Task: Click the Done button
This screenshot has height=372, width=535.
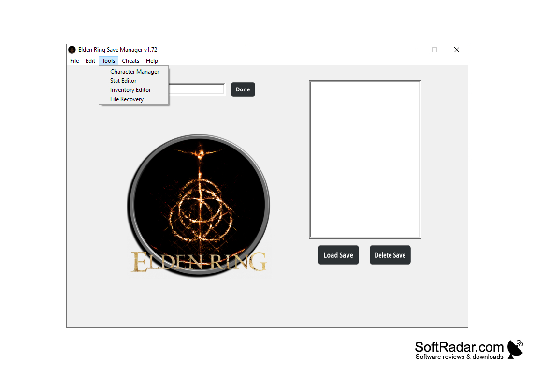Action: tap(243, 89)
